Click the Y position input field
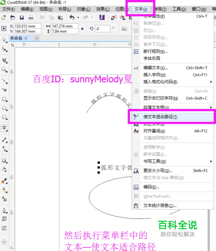 pos(28,31)
